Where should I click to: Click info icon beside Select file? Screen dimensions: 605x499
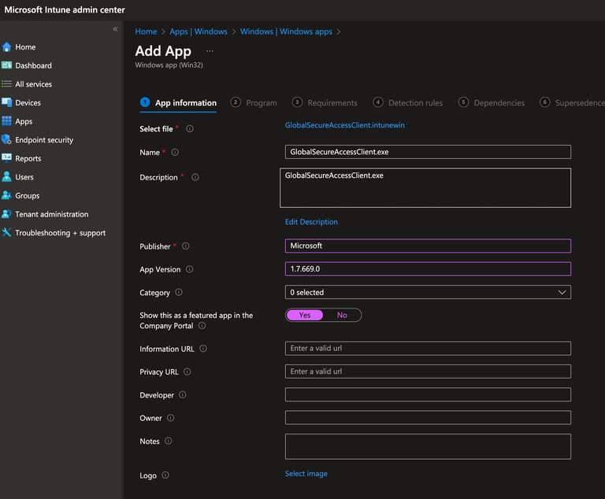(x=190, y=128)
